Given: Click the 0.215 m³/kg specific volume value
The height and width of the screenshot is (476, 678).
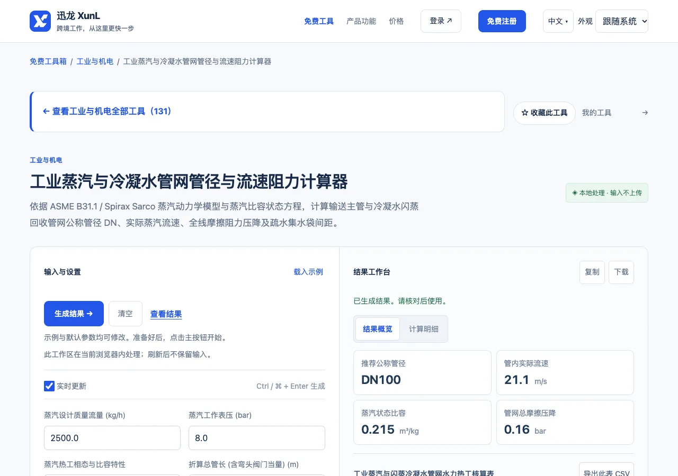Looking at the screenshot, I should [390, 429].
